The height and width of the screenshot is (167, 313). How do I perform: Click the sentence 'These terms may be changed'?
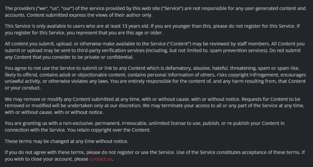[x=67, y=141]
